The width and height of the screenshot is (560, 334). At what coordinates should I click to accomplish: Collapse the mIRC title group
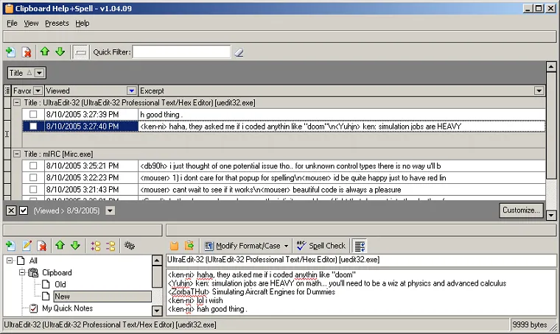(17, 154)
